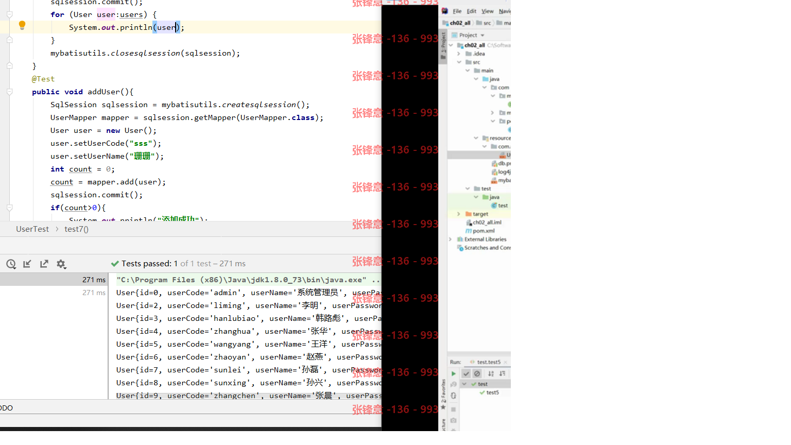Open the run panel gear settings
Screen dimensions: 791x445
[x=61, y=264]
